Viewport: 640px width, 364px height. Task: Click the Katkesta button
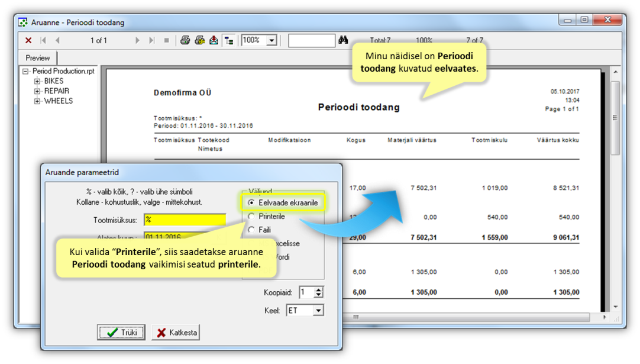click(x=177, y=332)
